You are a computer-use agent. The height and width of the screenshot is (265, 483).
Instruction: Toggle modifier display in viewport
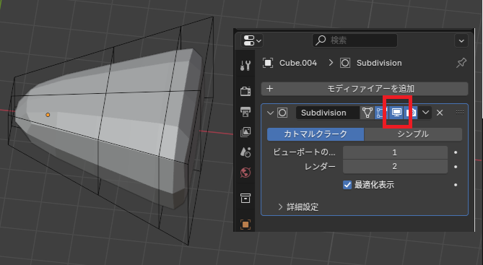pos(396,113)
